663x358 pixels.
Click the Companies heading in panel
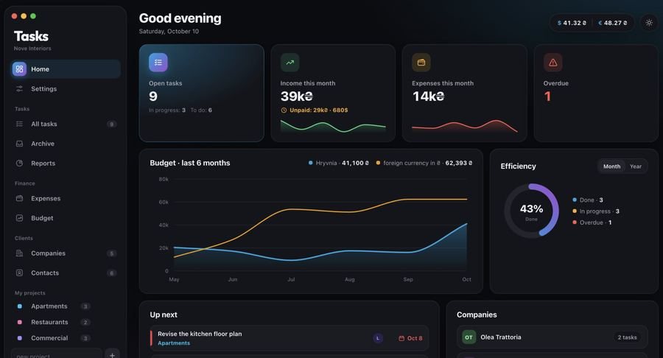(477, 315)
